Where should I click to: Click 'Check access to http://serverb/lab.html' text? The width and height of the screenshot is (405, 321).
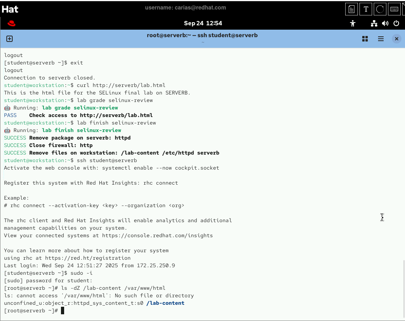click(x=91, y=115)
